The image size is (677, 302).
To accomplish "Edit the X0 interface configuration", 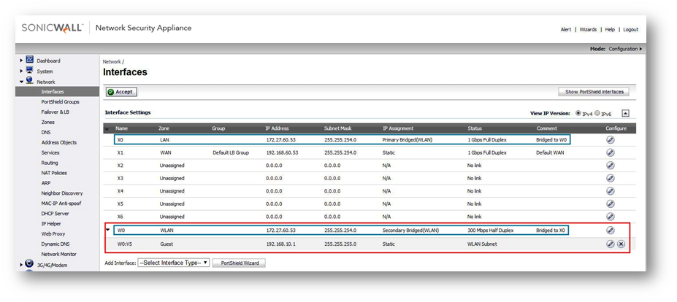I will [x=610, y=140].
